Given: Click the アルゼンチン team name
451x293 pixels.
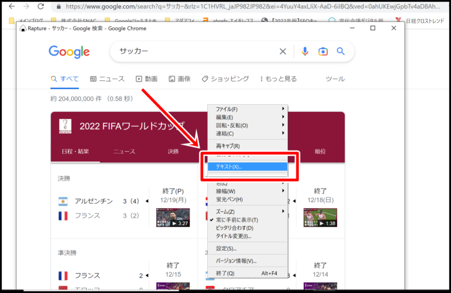Looking at the screenshot, I should click(94, 201).
